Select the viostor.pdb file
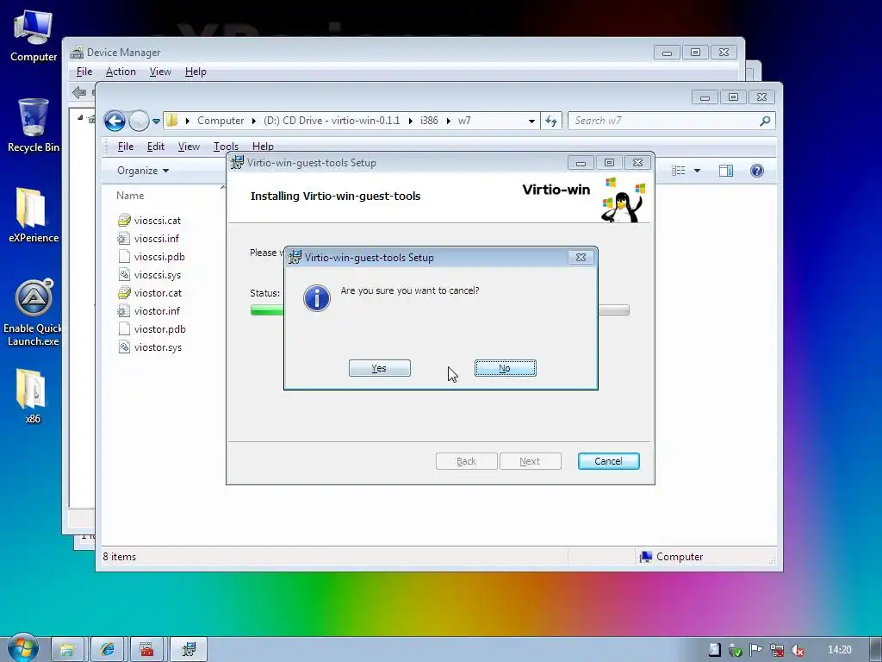The image size is (882, 662). coord(152,329)
